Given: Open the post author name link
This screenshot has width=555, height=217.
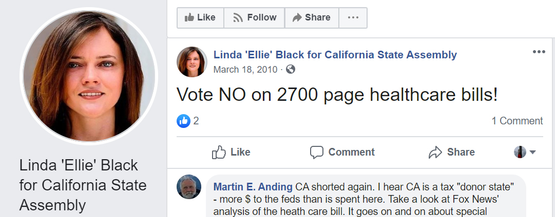Looking at the screenshot, I should coord(335,55).
